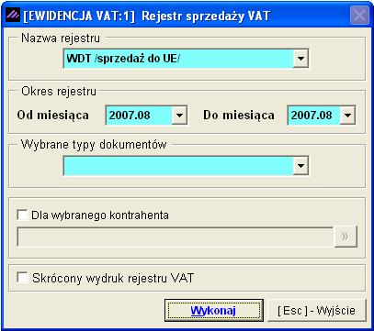Image resolution: width=374 pixels, height=331 pixels.
Task: Enable the Dla wybranego kontrahenta checkbox
Action: tap(23, 215)
